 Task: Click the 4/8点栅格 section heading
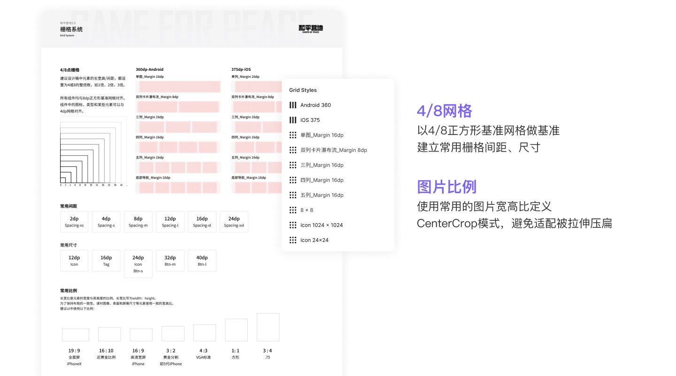click(69, 69)
